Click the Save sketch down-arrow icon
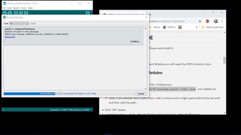 click(x=26, y=13)
